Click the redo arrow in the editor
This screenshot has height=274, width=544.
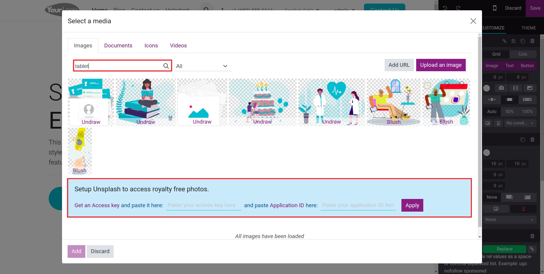458,8
